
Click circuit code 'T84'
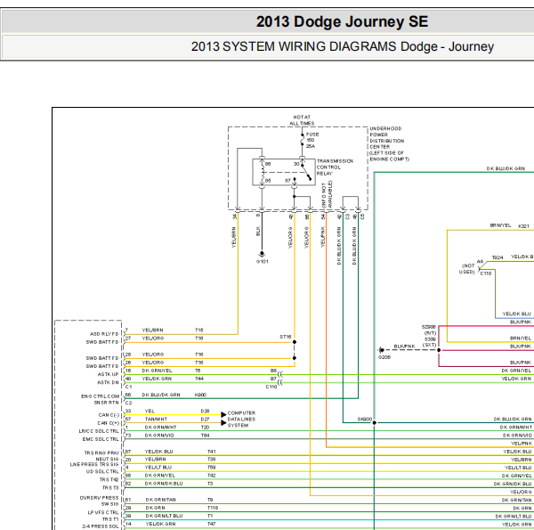(205, 436)
